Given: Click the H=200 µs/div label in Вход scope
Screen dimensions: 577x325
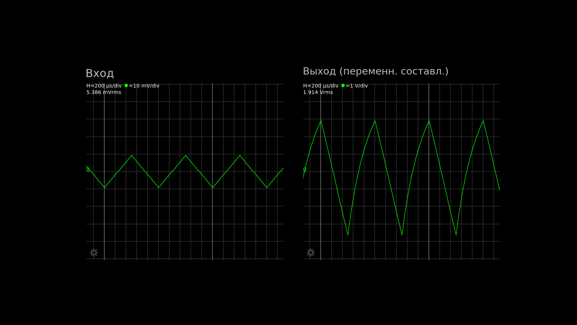Looking at the screenshot, I should pos(104,86).
